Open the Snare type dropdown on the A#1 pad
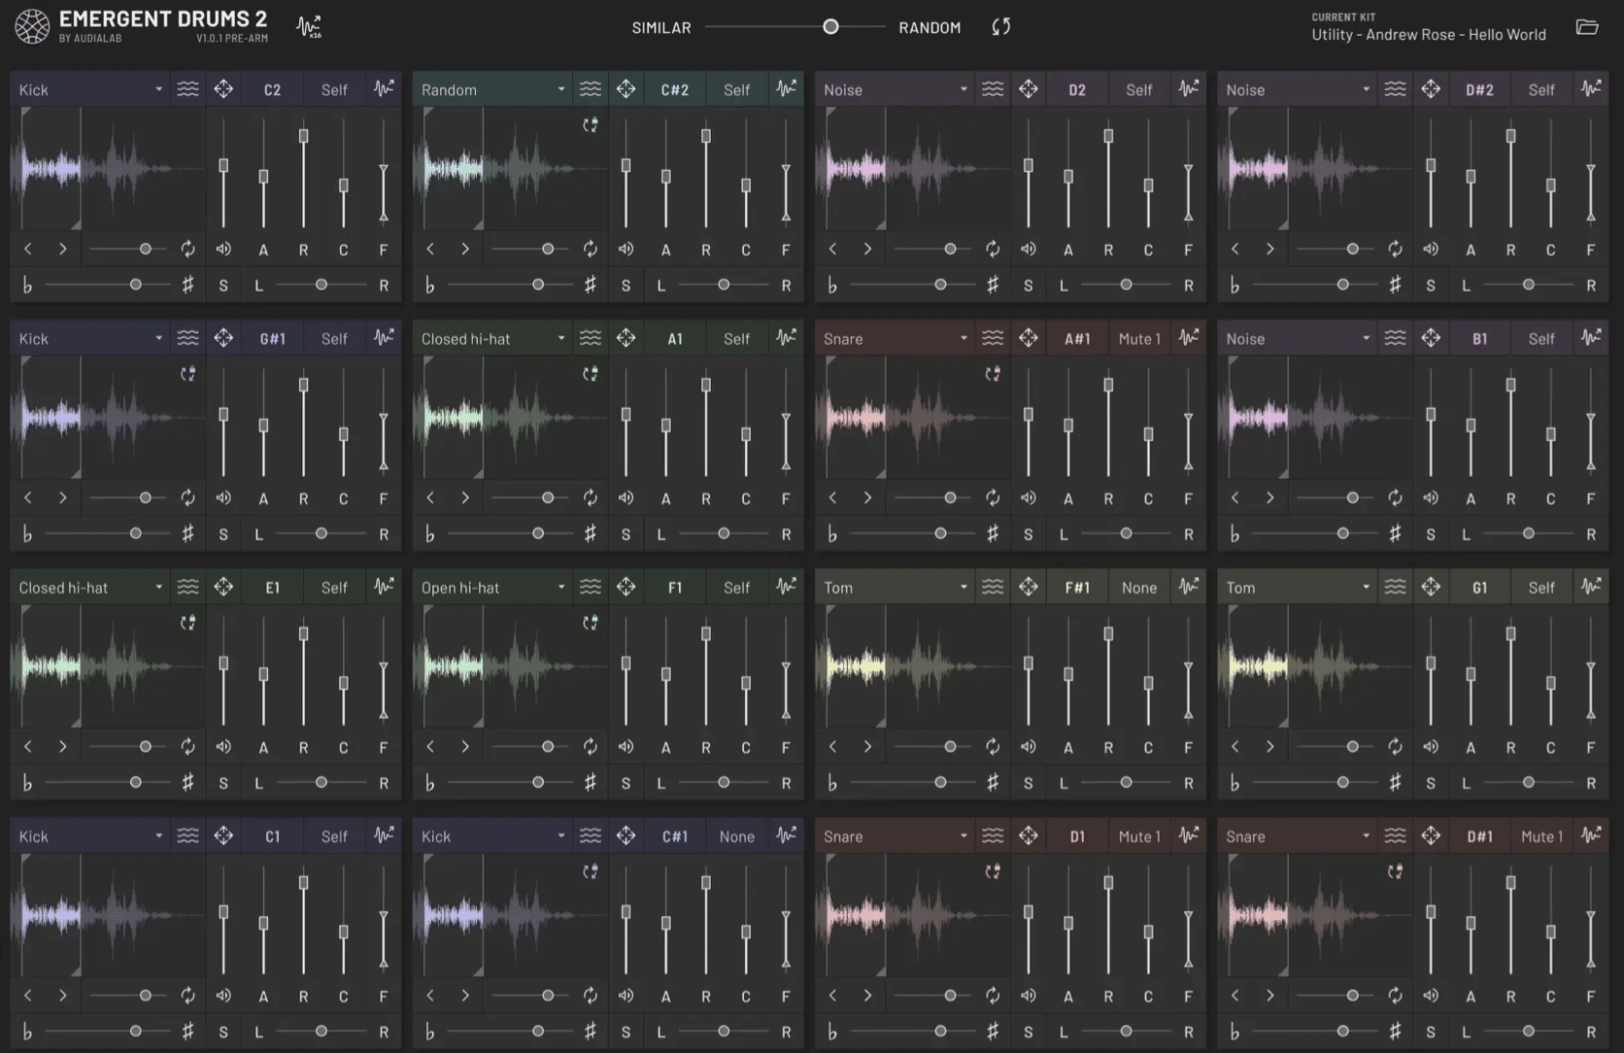This screenshot has width=1624, height=1053. pos(895,338)
